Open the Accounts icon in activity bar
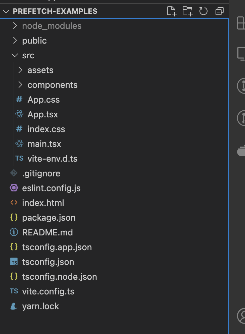 pos(241,316)
